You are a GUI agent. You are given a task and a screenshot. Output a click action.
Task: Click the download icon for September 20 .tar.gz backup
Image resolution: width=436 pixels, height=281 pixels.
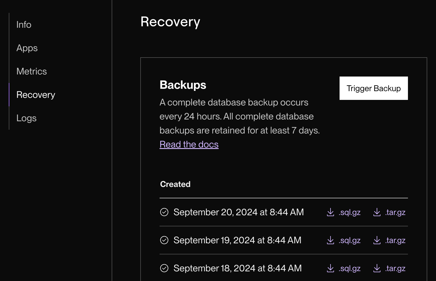[377, 212]
